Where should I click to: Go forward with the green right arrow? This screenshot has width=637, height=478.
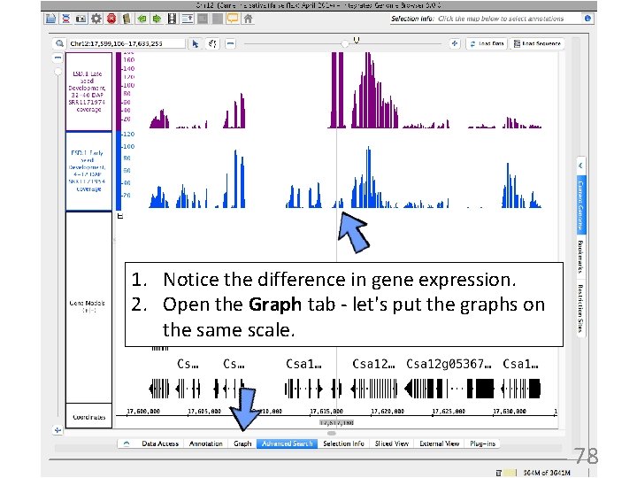pos(157,19)
